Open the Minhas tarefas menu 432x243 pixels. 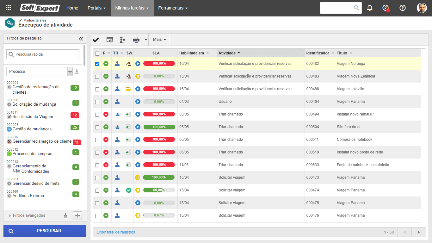pos(132,8)
